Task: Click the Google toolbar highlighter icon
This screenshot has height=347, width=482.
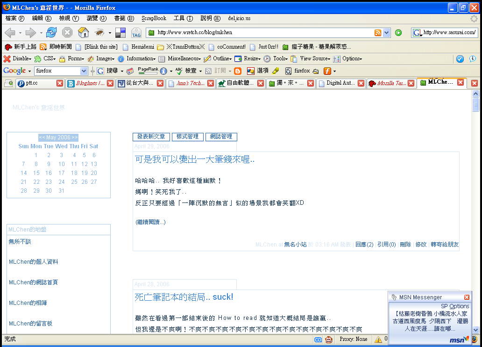Action: [276, 71]
